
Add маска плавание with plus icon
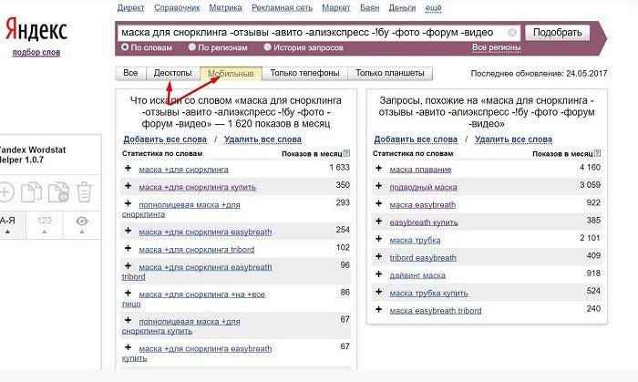point(378,168)
